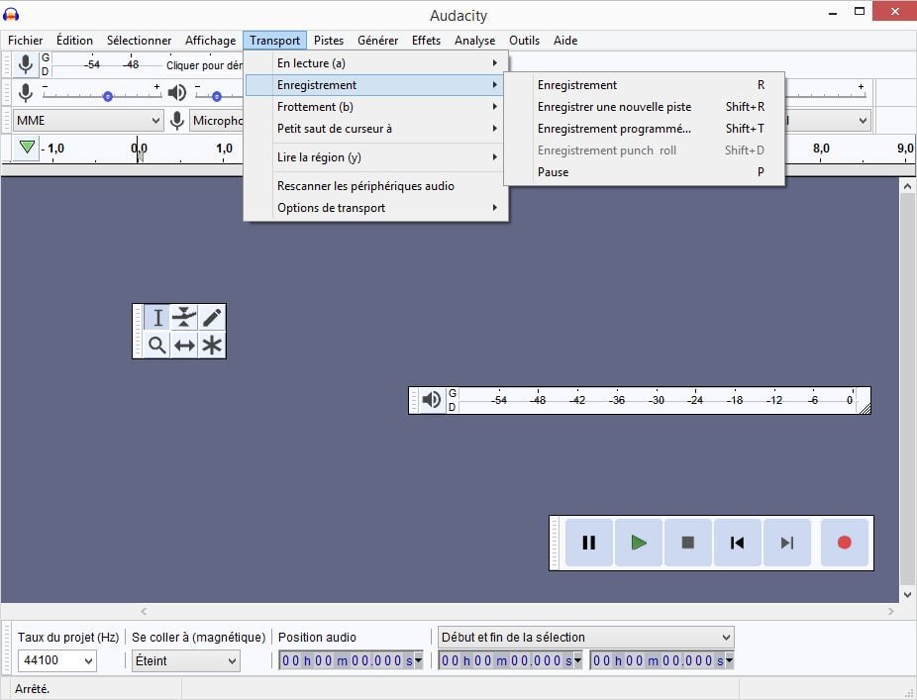Viewport: 917px width, 700px height.
Task: Open the Affichage menu
Action: pyautogui.click(x=211, y=41)
